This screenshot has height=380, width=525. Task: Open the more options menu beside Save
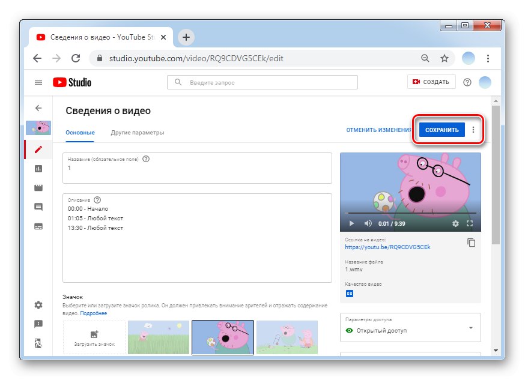473,130
